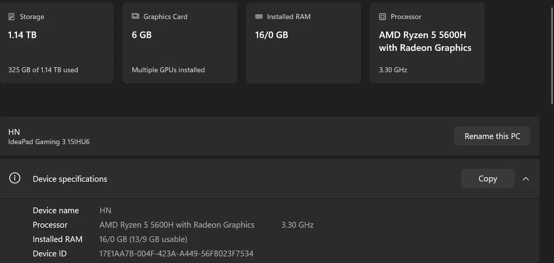
Task: Click the "Multiple GPUs installed" label
Action: [168, 70]
